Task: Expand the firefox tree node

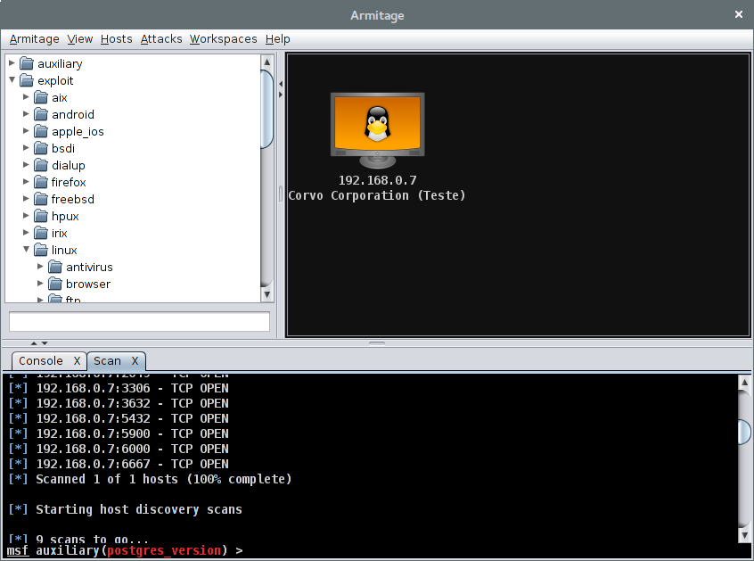Action: (26, 181)
